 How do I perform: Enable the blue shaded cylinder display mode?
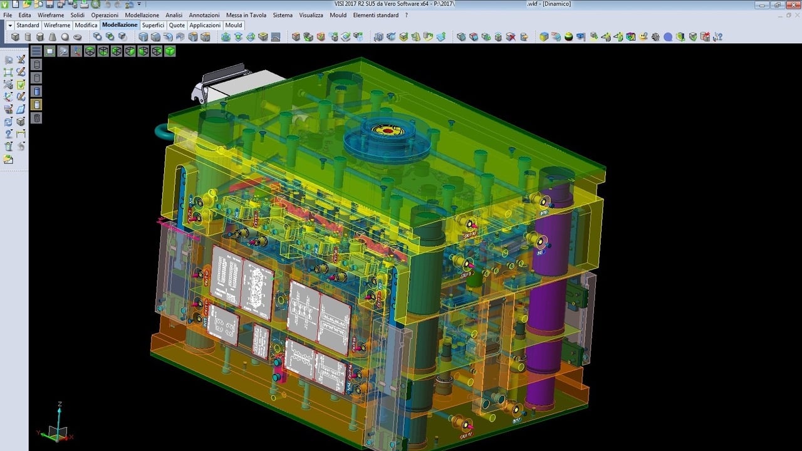coord(36,91)
